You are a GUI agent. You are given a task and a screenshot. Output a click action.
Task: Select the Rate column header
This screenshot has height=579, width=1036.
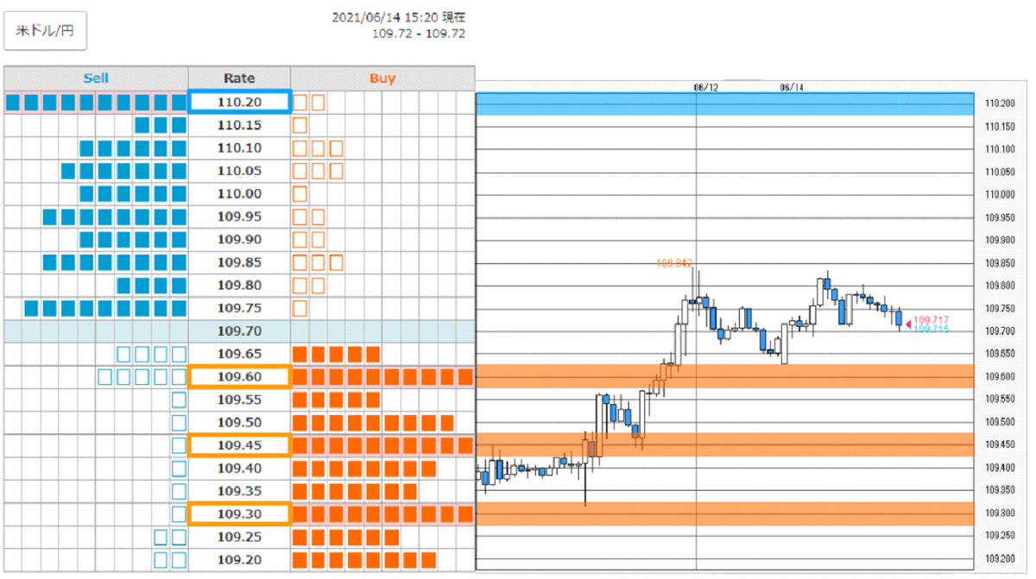pos(239,78)
